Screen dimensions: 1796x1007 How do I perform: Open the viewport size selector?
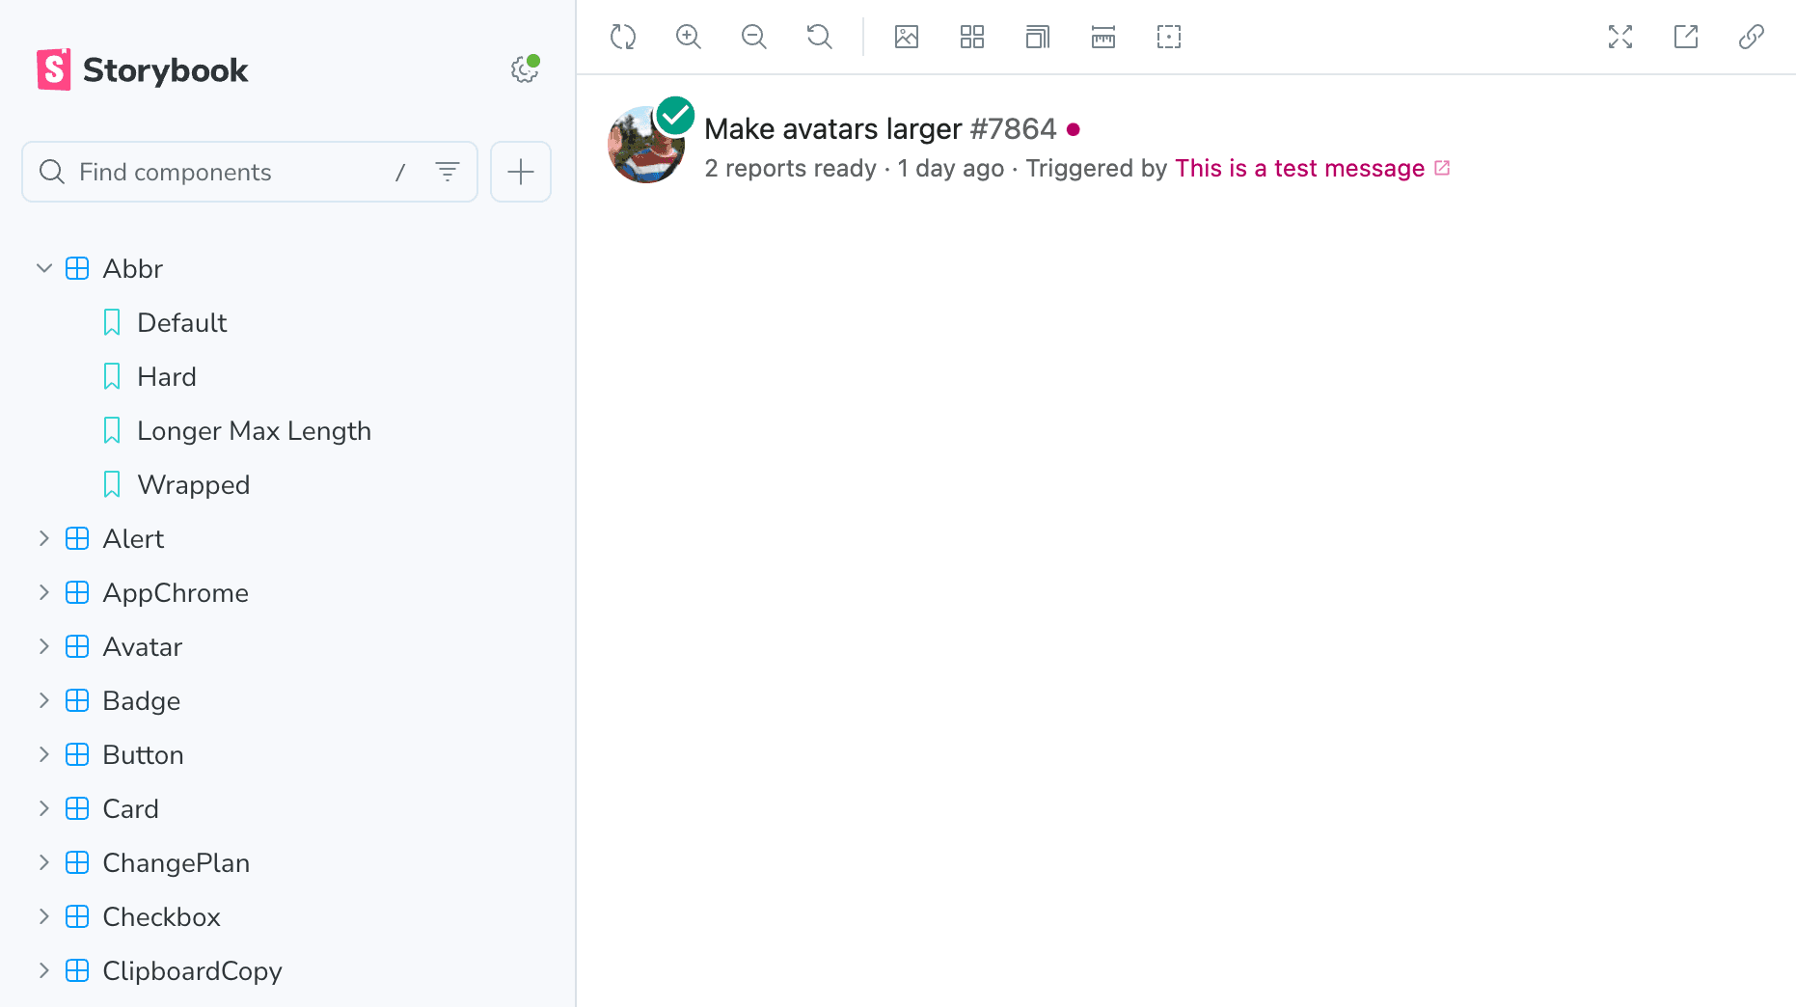tap(1038, 38)
